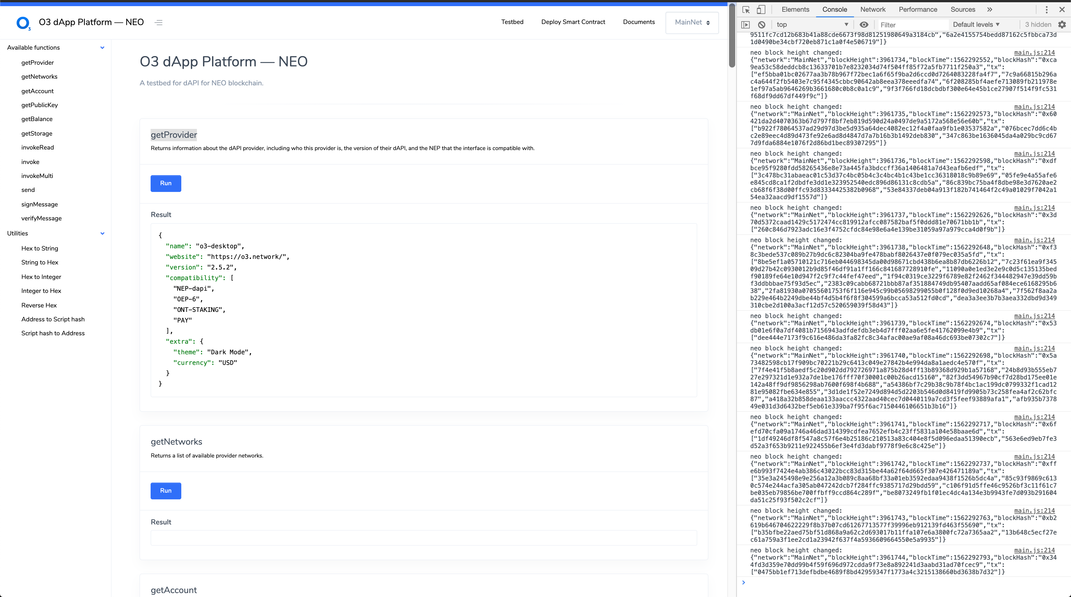
Task: Open Documents nav link
Action: pos(639,22)
